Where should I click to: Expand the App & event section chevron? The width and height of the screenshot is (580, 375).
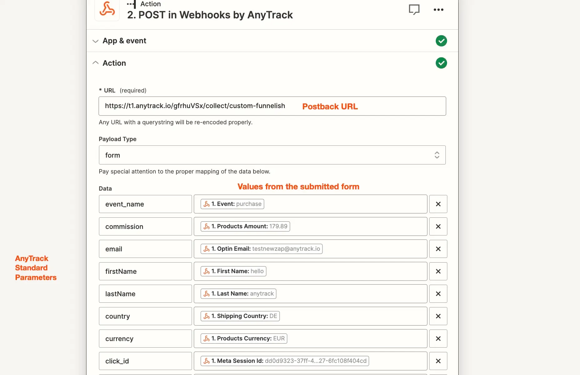96,41
